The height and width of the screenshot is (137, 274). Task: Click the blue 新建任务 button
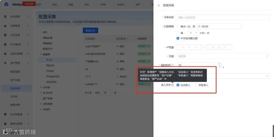coord(90,30)
